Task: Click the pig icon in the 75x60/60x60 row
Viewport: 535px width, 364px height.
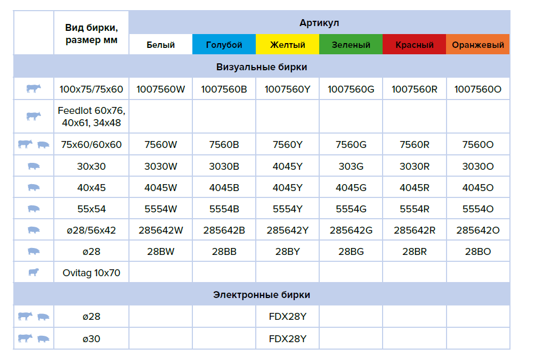Action: [x=43, y=145]
